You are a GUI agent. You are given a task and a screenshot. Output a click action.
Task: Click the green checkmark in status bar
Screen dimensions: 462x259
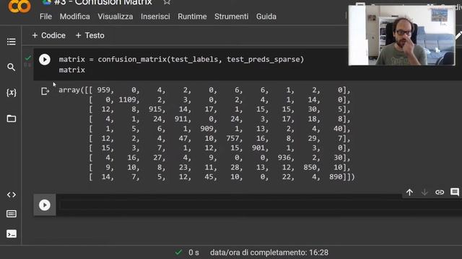(x=178, y=253)
